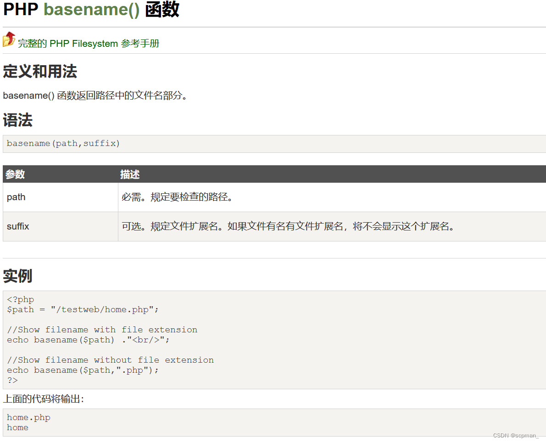Click the 参数 table header cell
Viewport: 546px width, 443px height.
coord(14,174)
